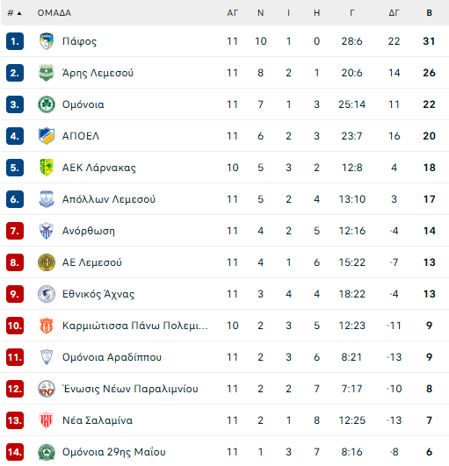Click the Άρης Λεμεσού green crest

click(x=47, y=73)
